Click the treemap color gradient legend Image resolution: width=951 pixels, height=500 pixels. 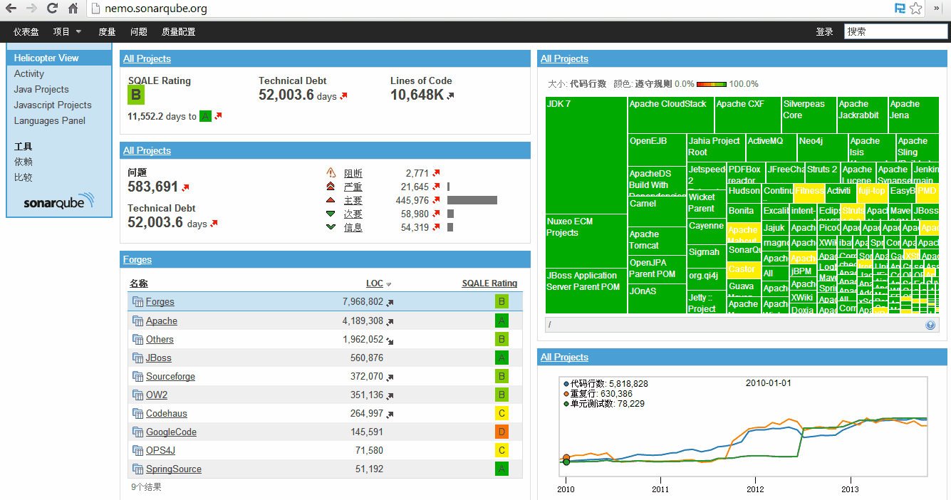(711, 84)
